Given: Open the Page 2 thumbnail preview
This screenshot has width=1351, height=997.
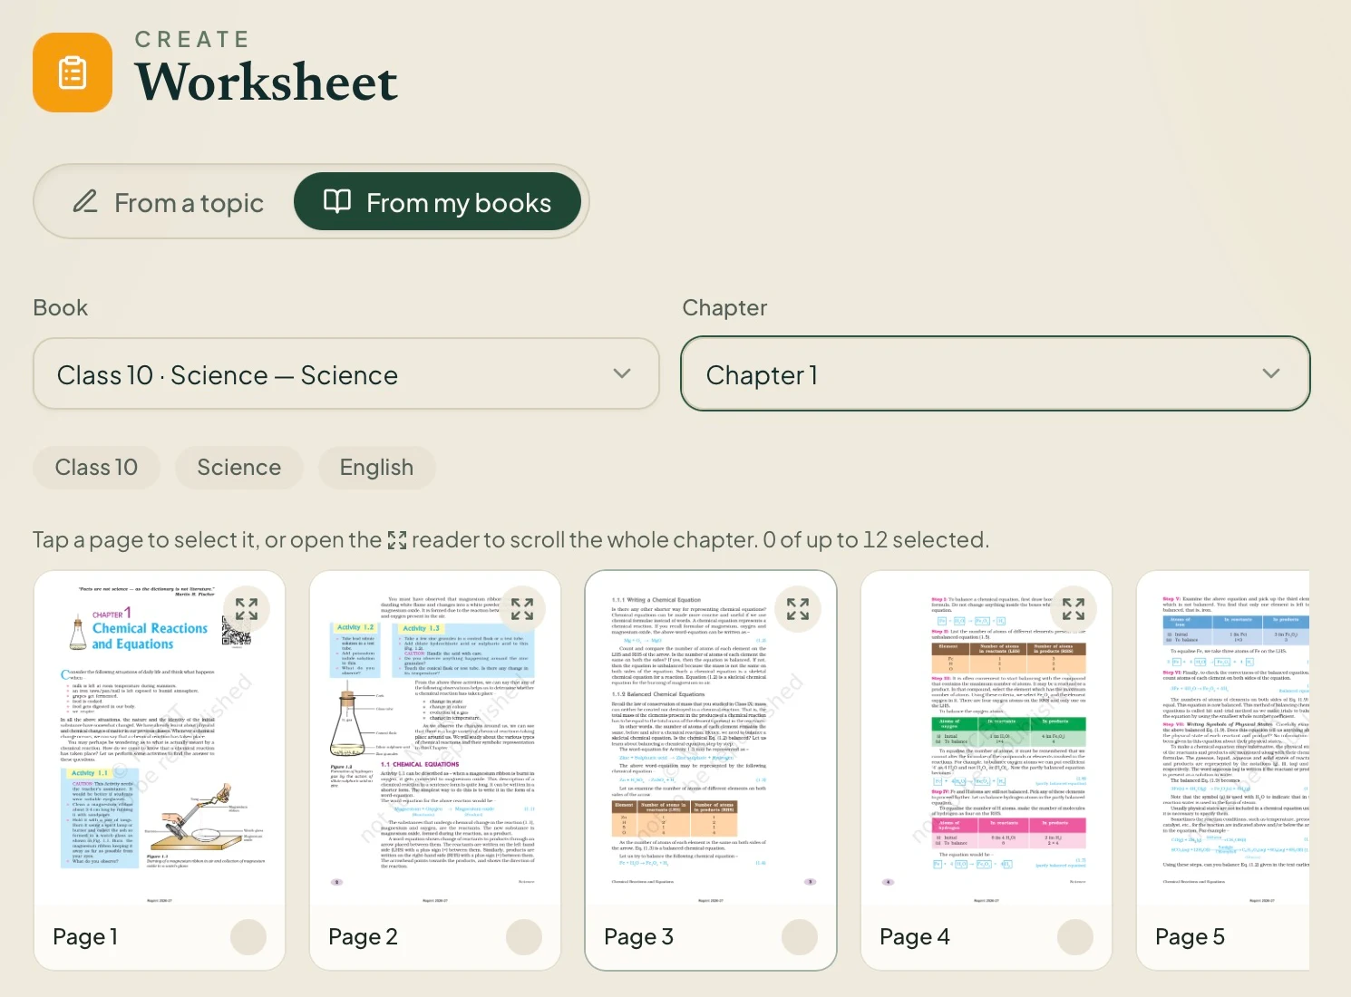Looking at the screenshot, I should point(435,737).
